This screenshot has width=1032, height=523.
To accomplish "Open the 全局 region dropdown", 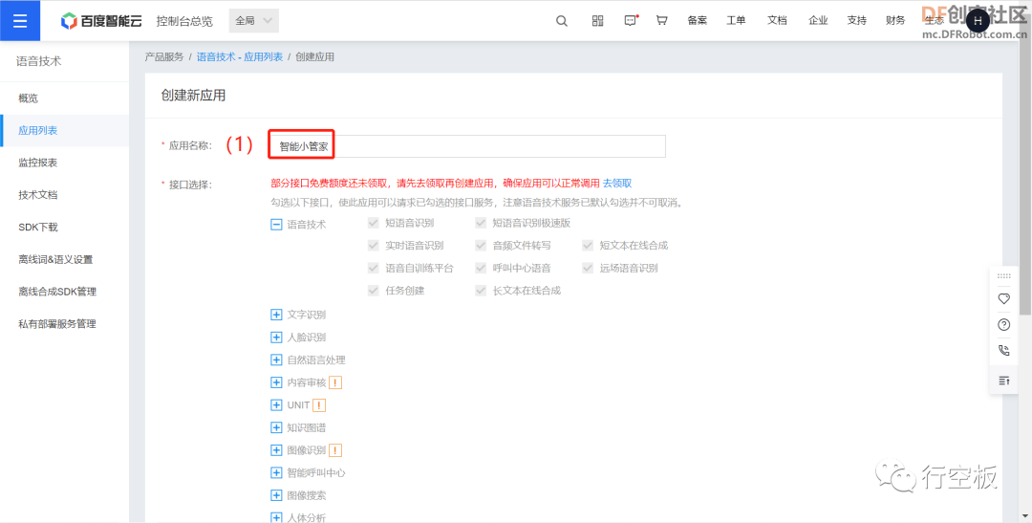I will pos(254,20).
